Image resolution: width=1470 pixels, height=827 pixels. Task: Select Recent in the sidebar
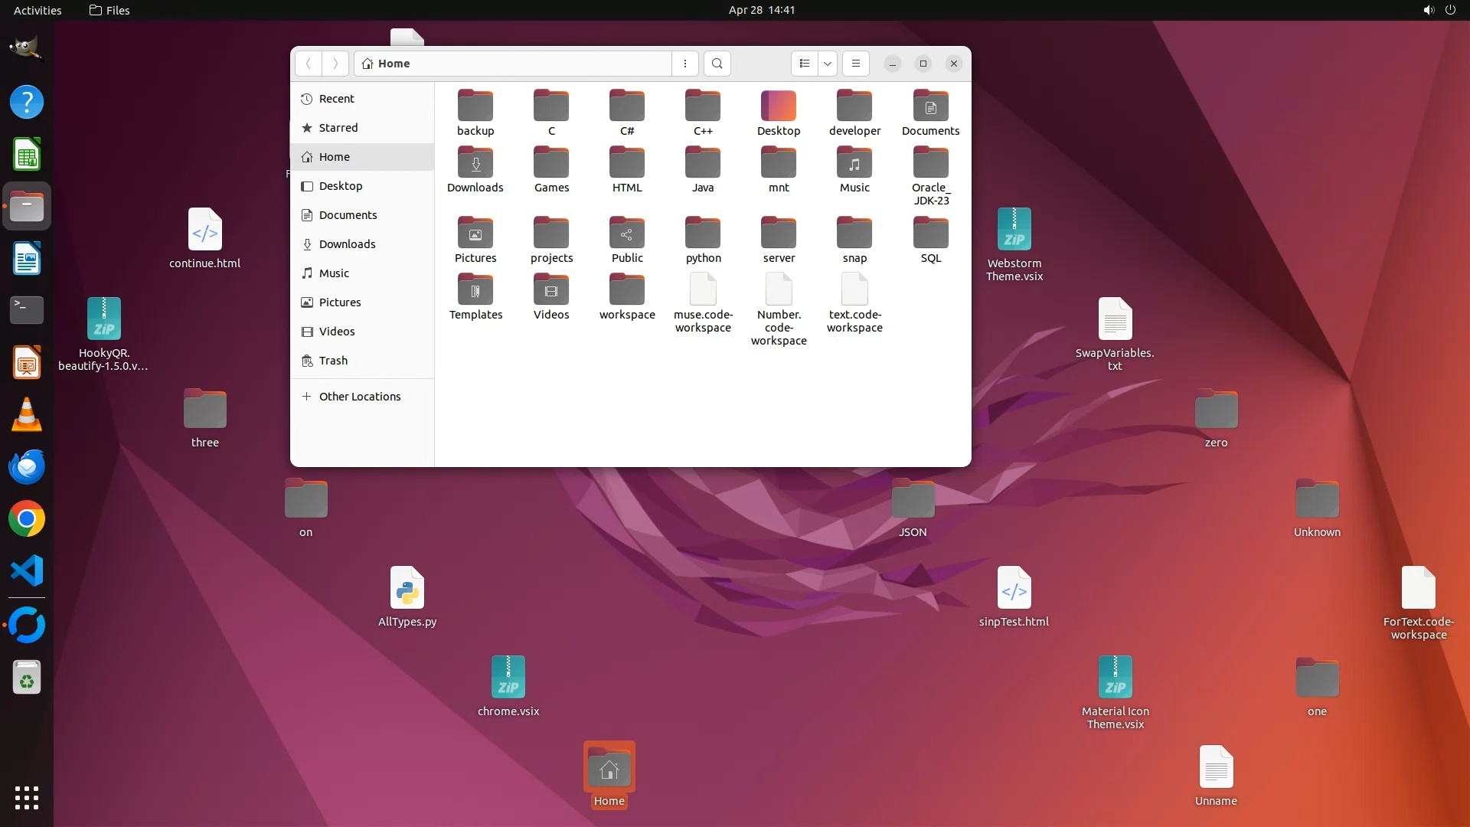[x=336, y=99]
